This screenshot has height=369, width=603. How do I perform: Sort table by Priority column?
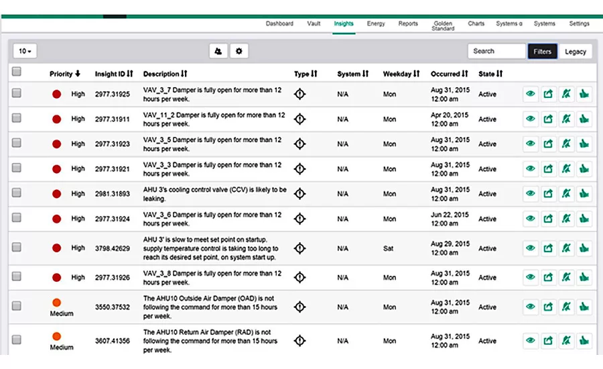click(64, 74)
